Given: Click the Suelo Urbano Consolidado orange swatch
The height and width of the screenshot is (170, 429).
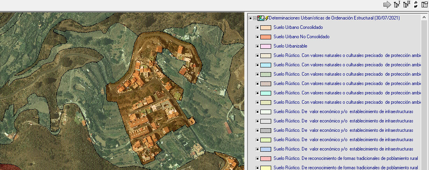Looking at the screenshot, I should 266,28.
